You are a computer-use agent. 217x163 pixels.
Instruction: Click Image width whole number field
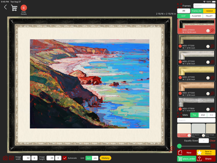tap(27, 158)
